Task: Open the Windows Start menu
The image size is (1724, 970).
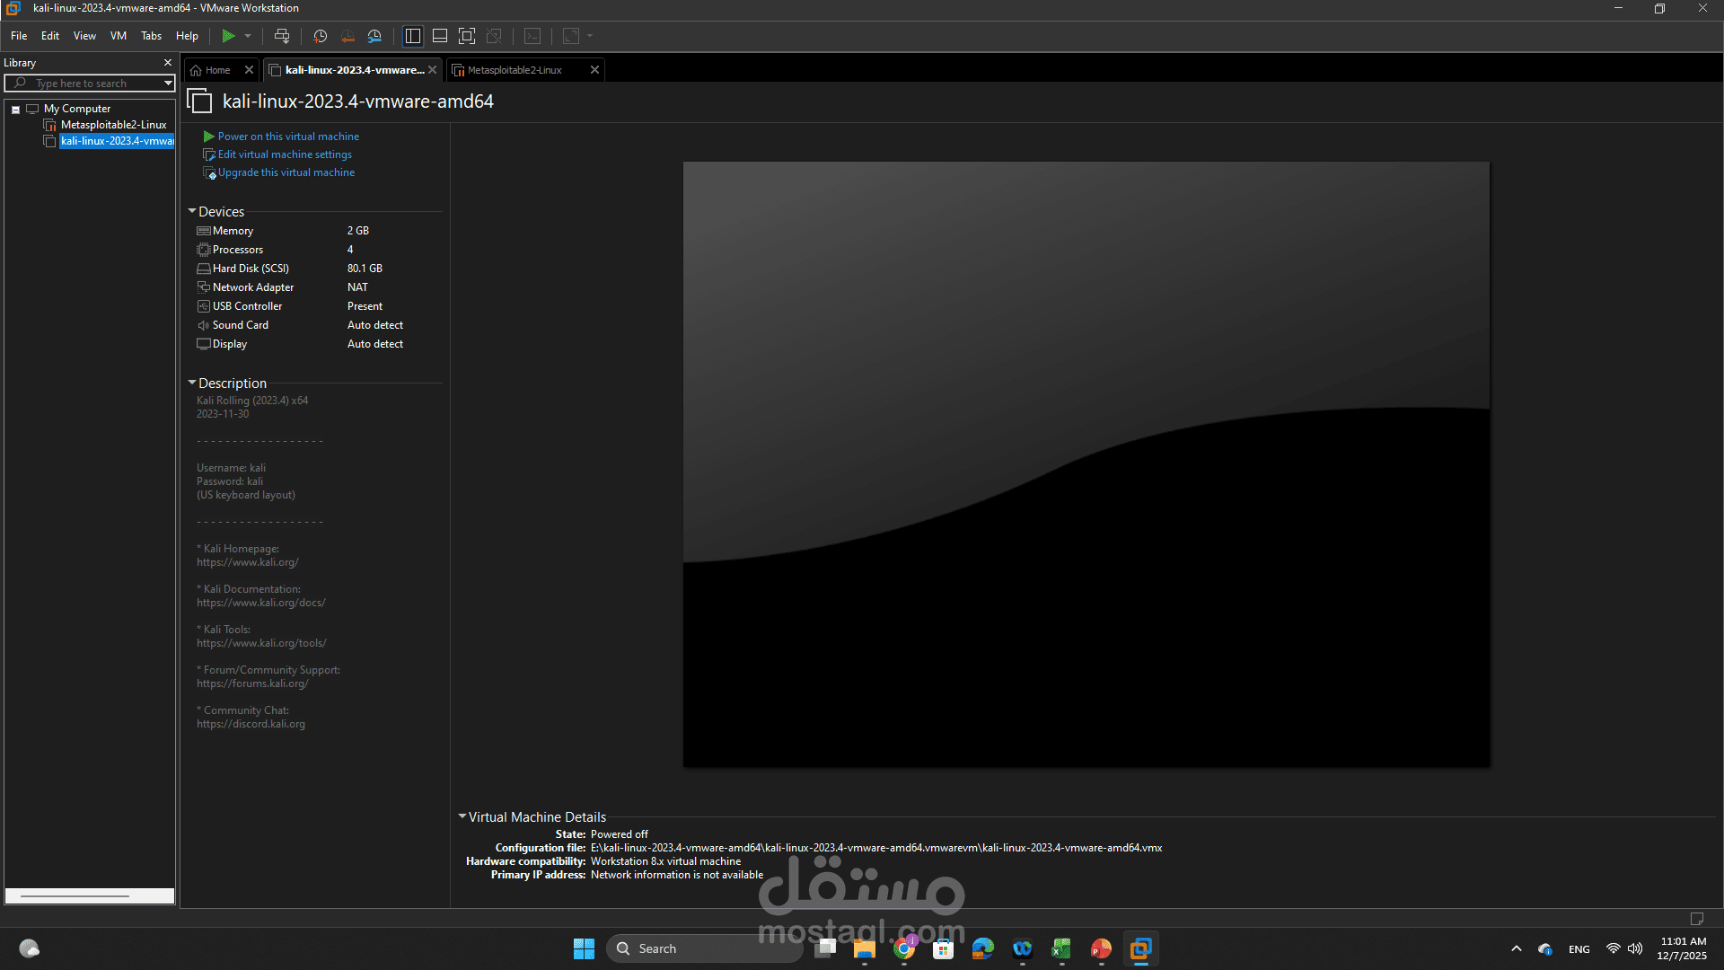Action: tap(585, 948)
